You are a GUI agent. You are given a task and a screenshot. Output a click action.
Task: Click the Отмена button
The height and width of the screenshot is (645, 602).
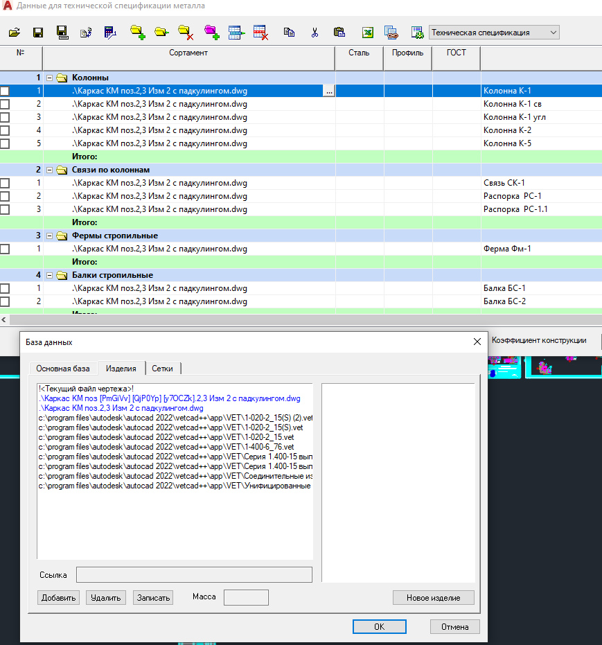click(454, 626)
